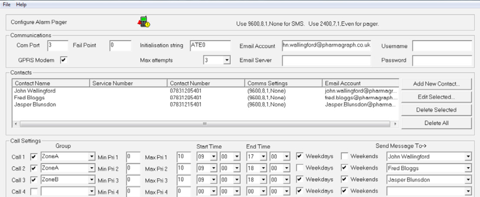Click the alarm pager phone icon

pyautogui.click(x=144, y=22)
